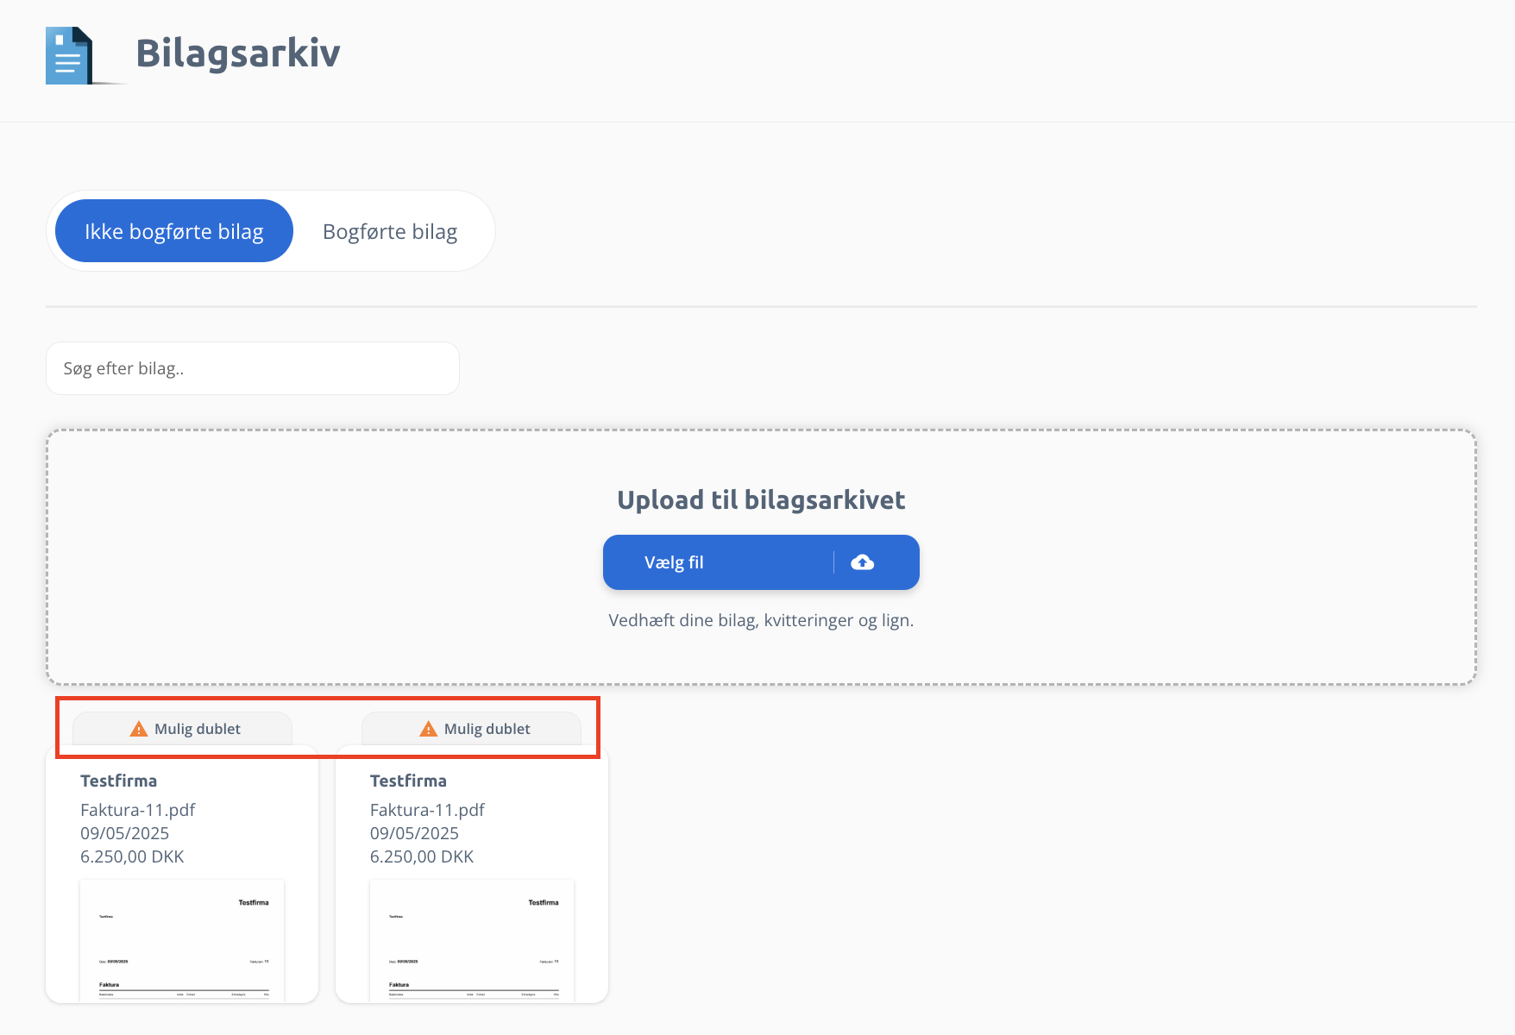Click the second card's Faktura-11.pdf filename
The width and height of the screenshot is (1515, 1035).
(x=427, y=810)
